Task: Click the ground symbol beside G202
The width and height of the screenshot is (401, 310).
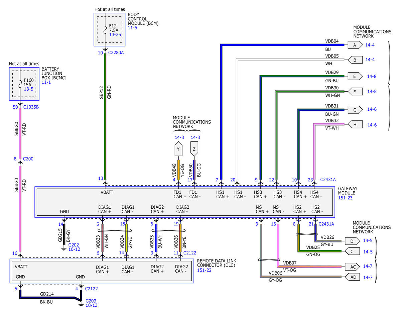Action: pyautogui.click(x=64, y=248)
